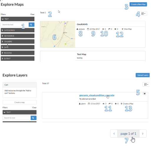
Task: Click the user icon next to Jacques
Action: point(77,29)
